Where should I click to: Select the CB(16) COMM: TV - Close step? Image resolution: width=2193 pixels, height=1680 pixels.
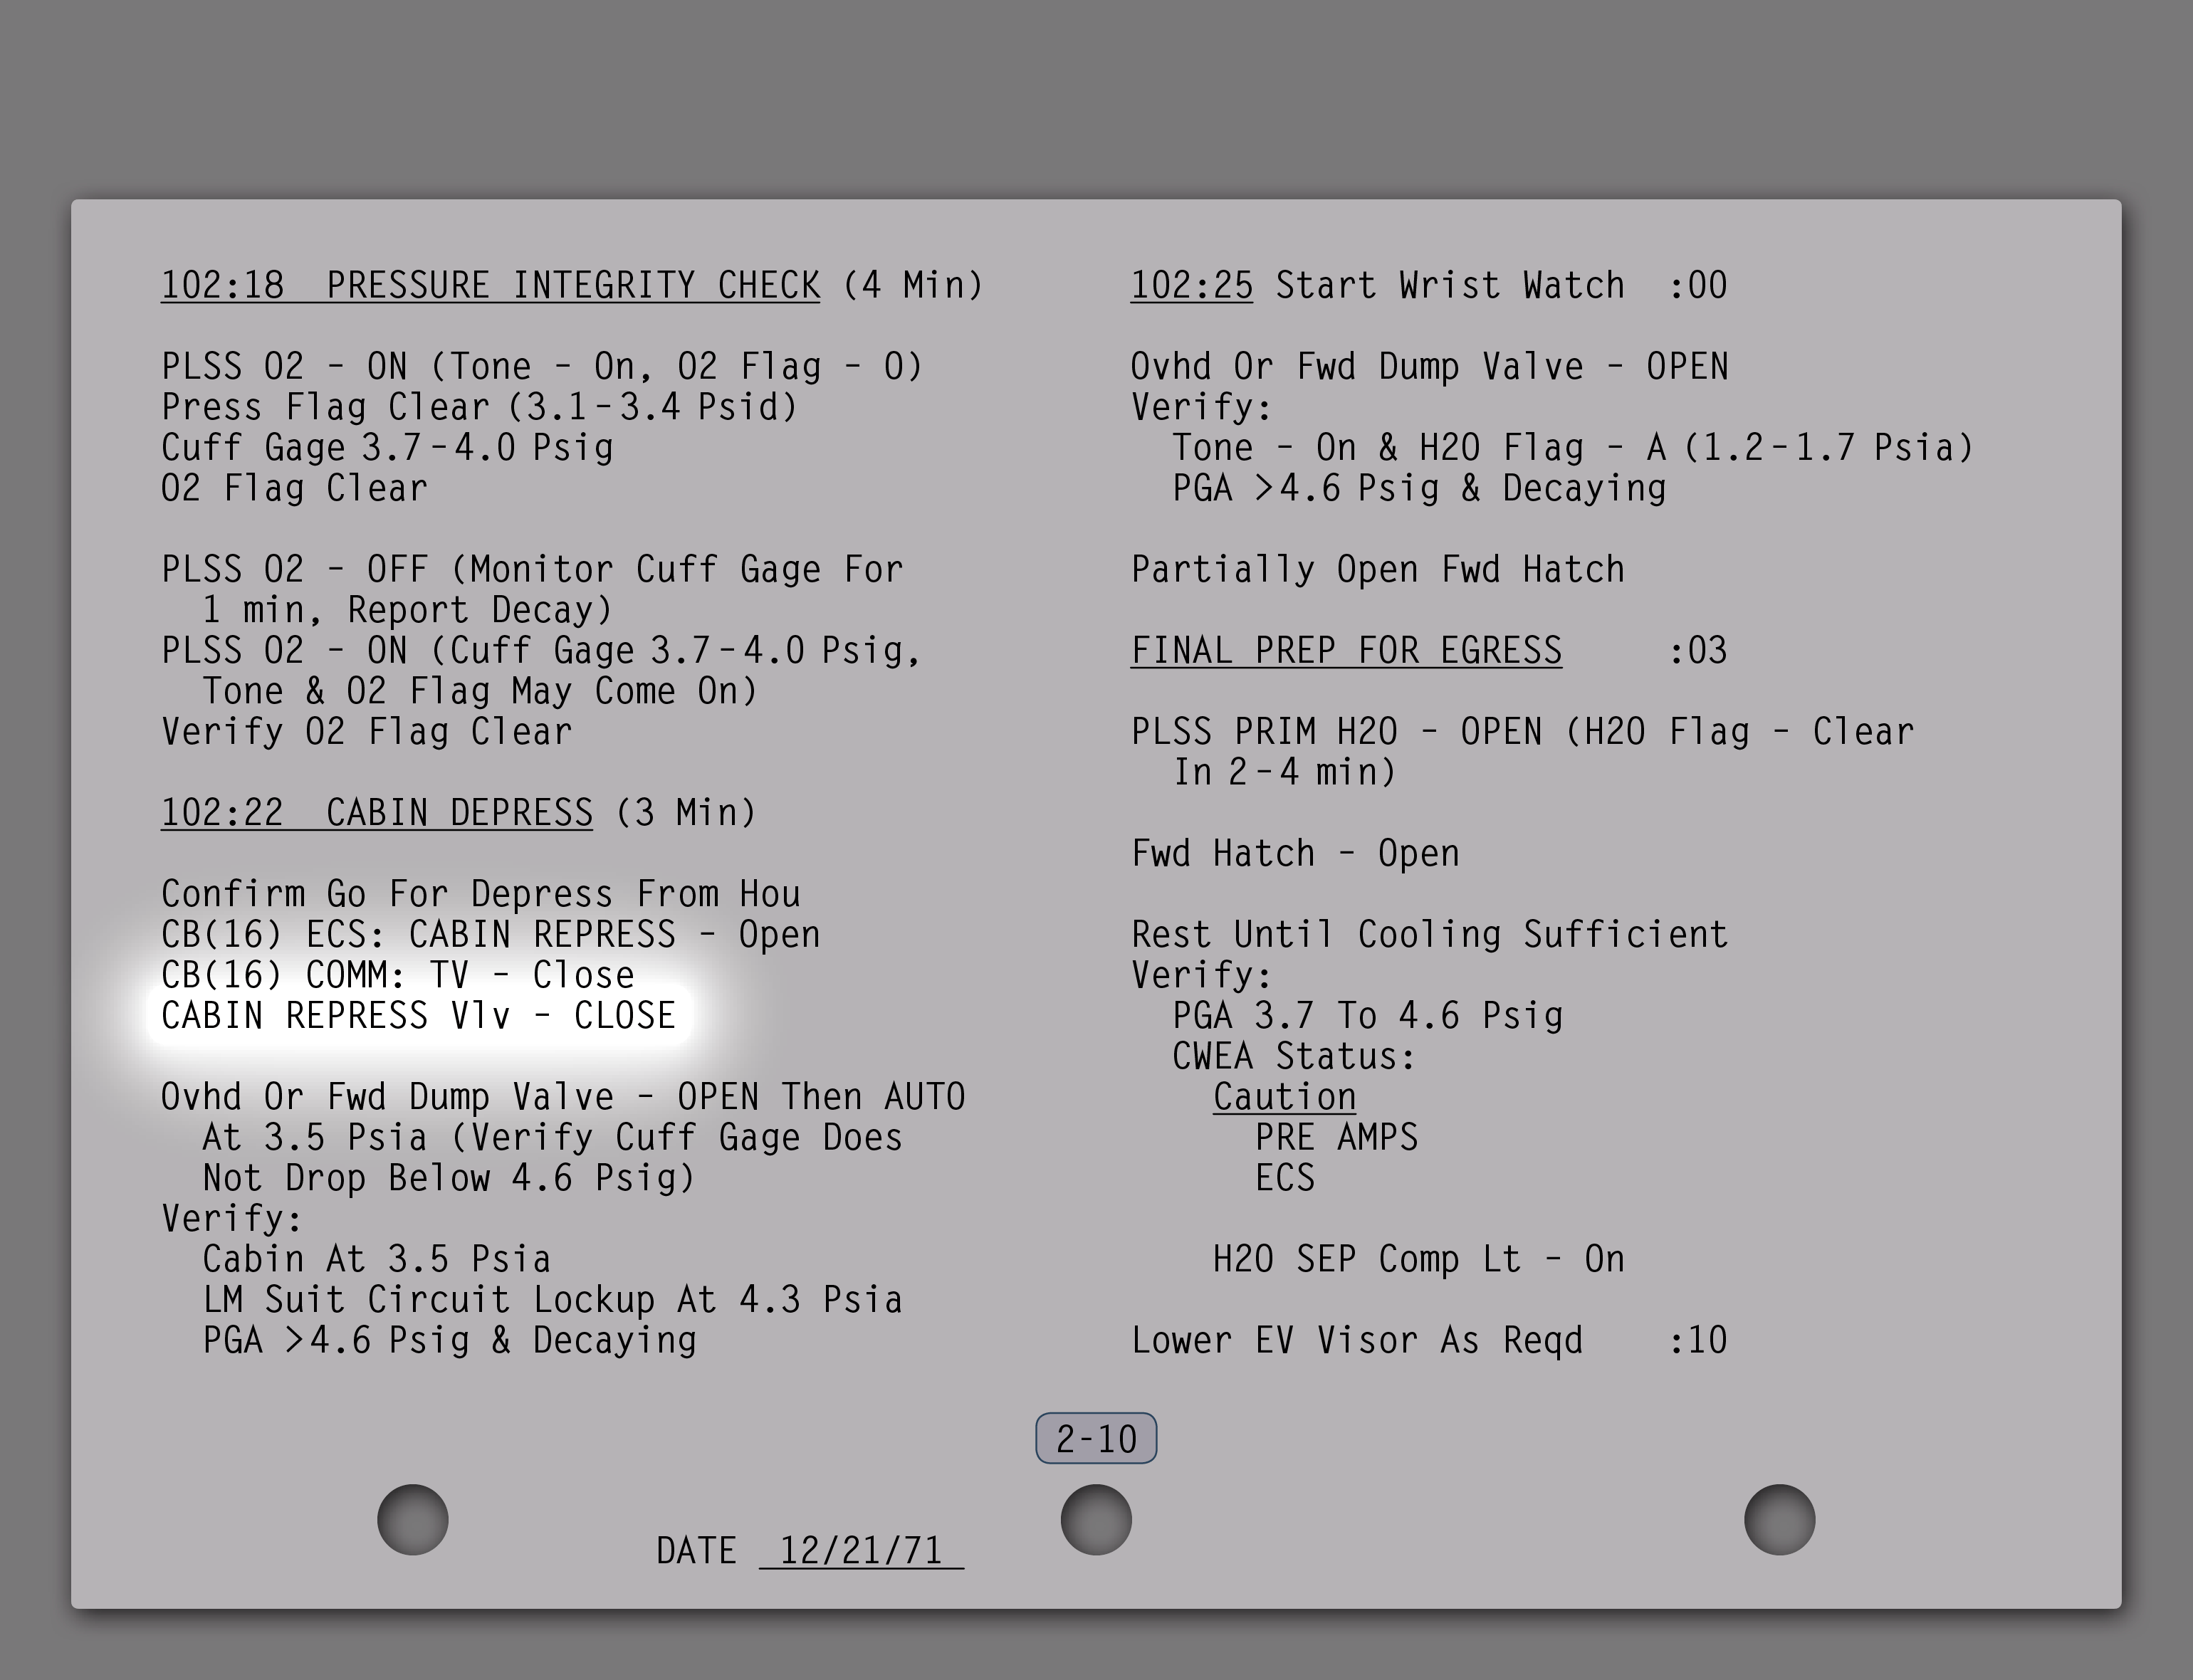click(397, 975)
